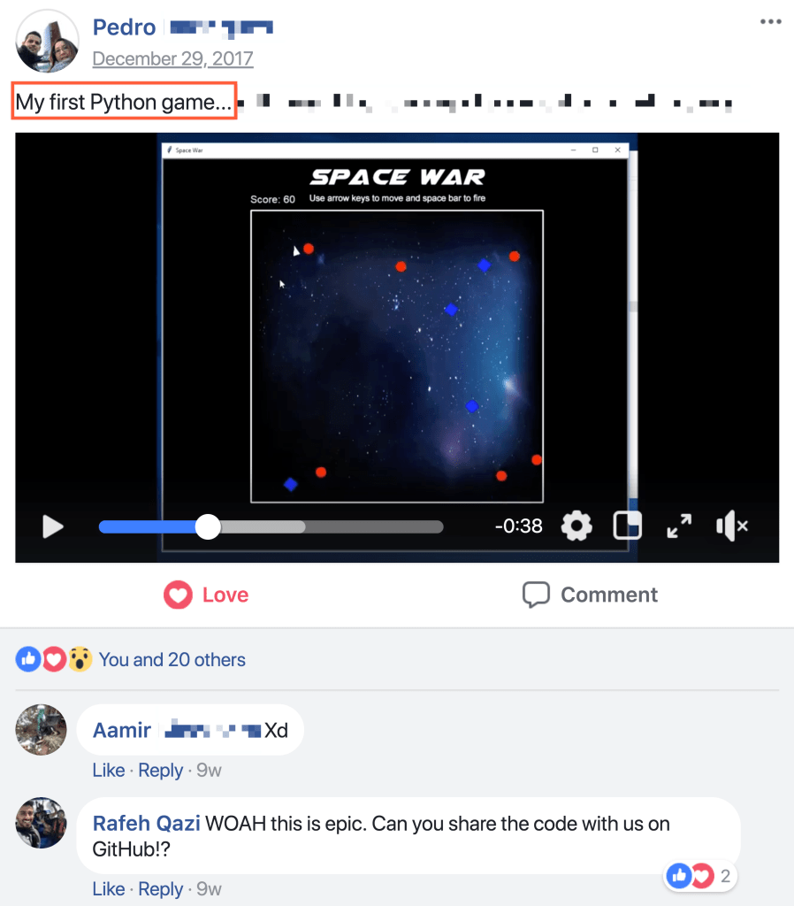Open Aamir's profile avatar
The height and width of the screenshot is (906, 794).
41,730
